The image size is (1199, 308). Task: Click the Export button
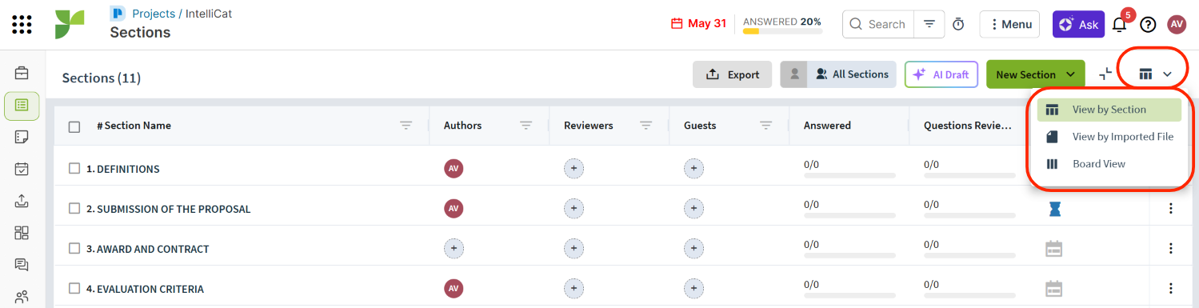(x=732, y=74)
